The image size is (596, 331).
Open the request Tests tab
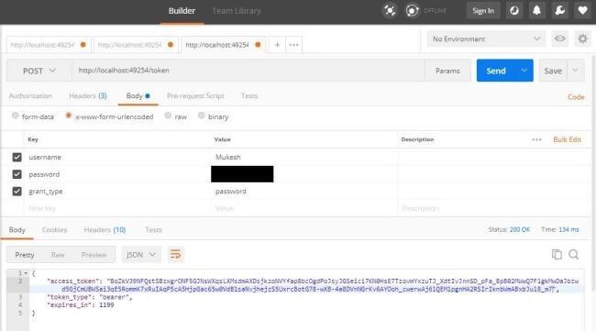tap(249, 95)
